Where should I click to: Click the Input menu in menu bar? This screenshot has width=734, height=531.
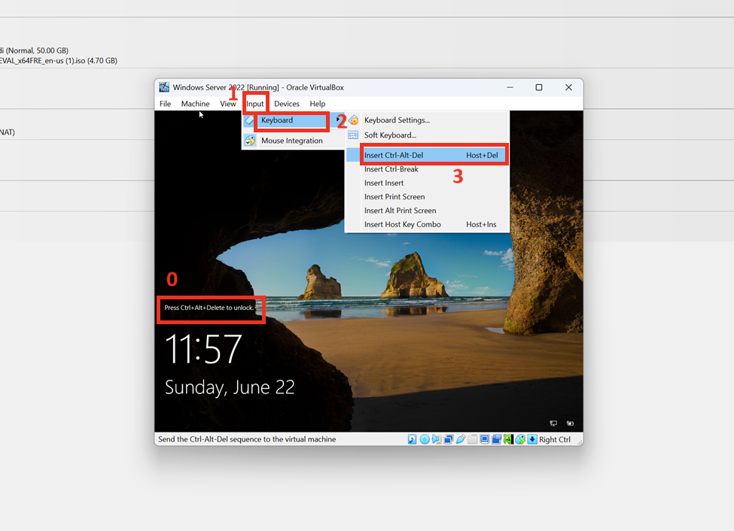coord(255,104)
